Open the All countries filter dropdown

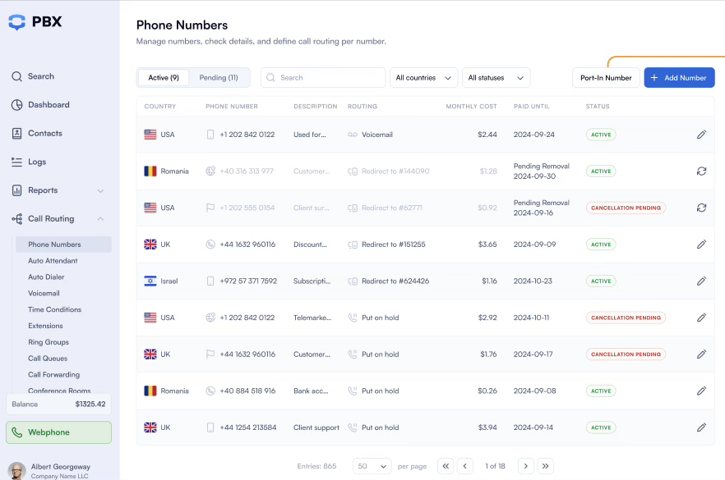(x=423, y=77)
